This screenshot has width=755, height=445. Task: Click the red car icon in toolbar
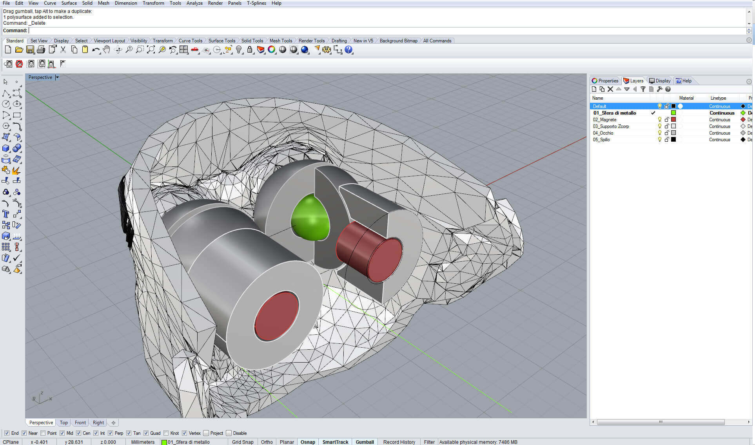coord(195,50)
